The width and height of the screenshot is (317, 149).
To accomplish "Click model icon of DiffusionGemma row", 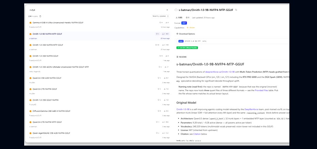I will [31, 111].
